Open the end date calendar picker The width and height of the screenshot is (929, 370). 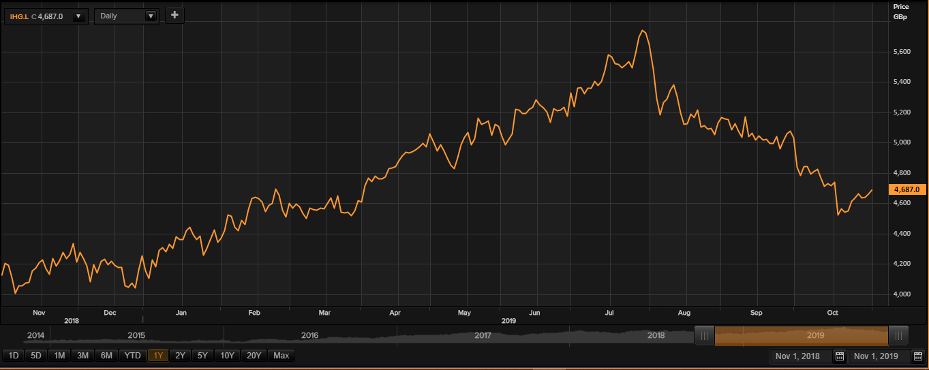pyautogui.click(x=919, y=356)
